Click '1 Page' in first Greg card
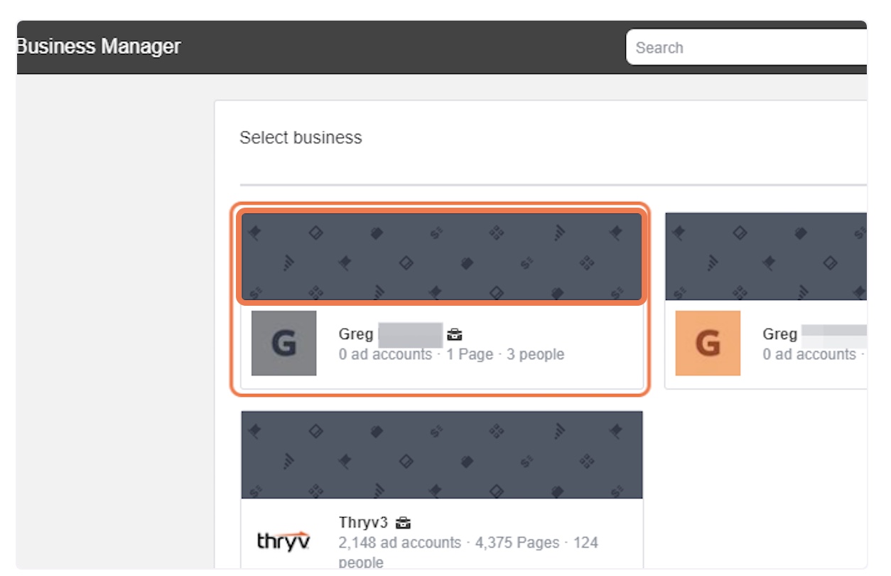Viewport: 891px width, 576px height. pyautogui.click(x=470, y=354)
